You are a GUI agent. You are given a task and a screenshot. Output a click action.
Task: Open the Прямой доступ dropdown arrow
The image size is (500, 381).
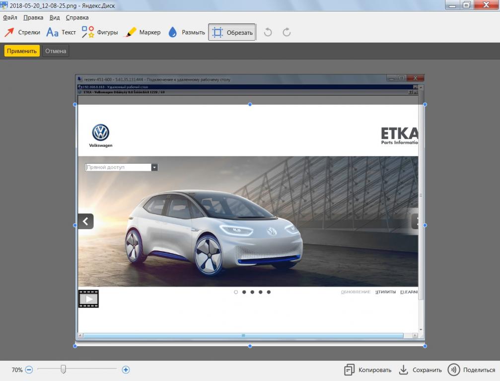coord(154,167)
